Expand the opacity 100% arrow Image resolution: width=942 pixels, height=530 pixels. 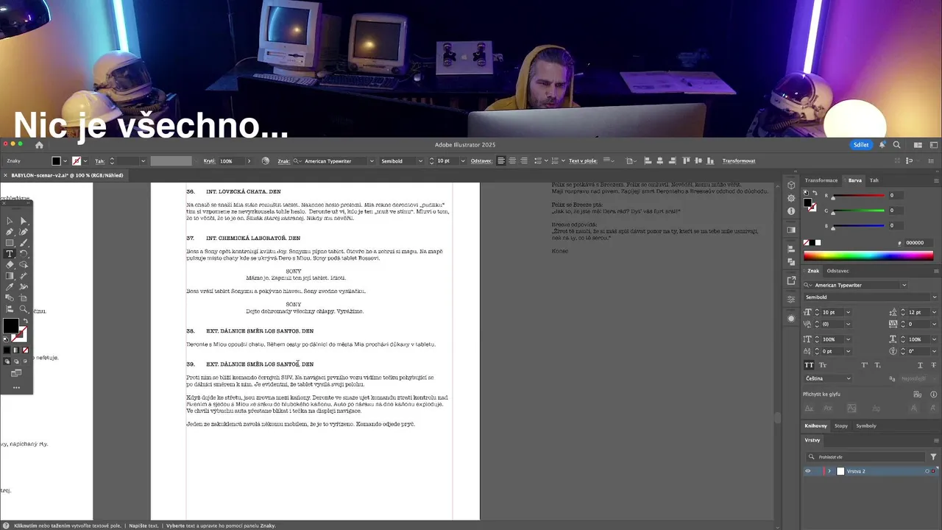pyautogui.click(x=249, y=160)
